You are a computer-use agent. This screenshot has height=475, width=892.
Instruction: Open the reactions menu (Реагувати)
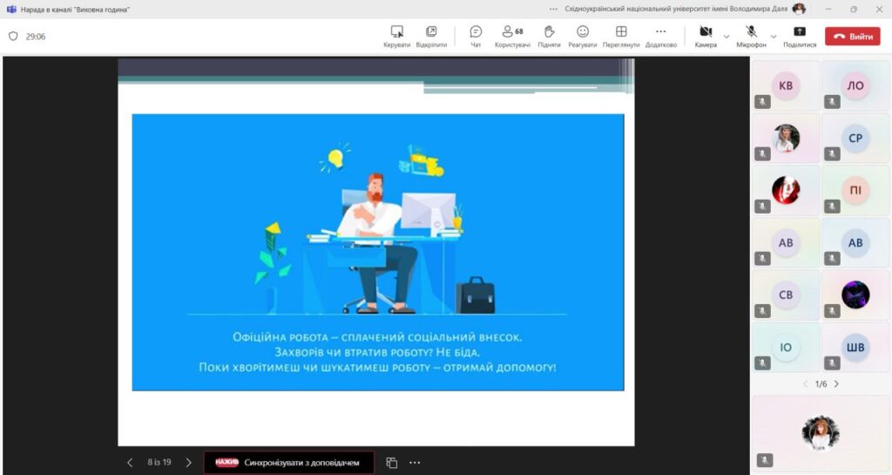tap(583, 32)
